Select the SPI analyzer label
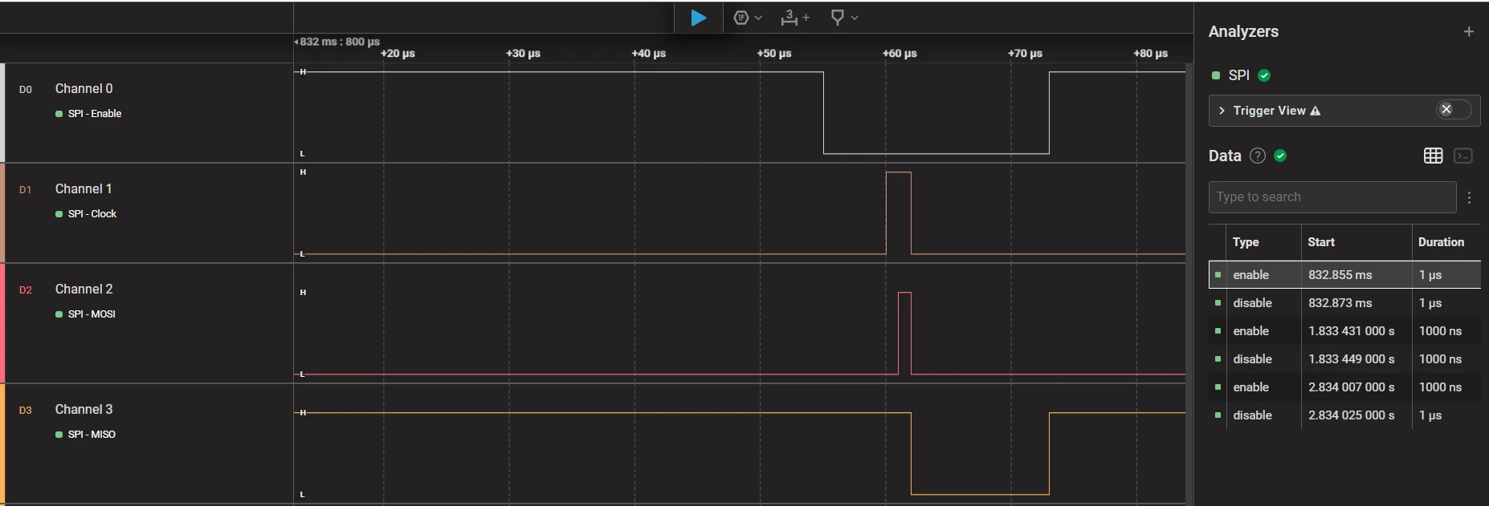 tap(1238, 75)
